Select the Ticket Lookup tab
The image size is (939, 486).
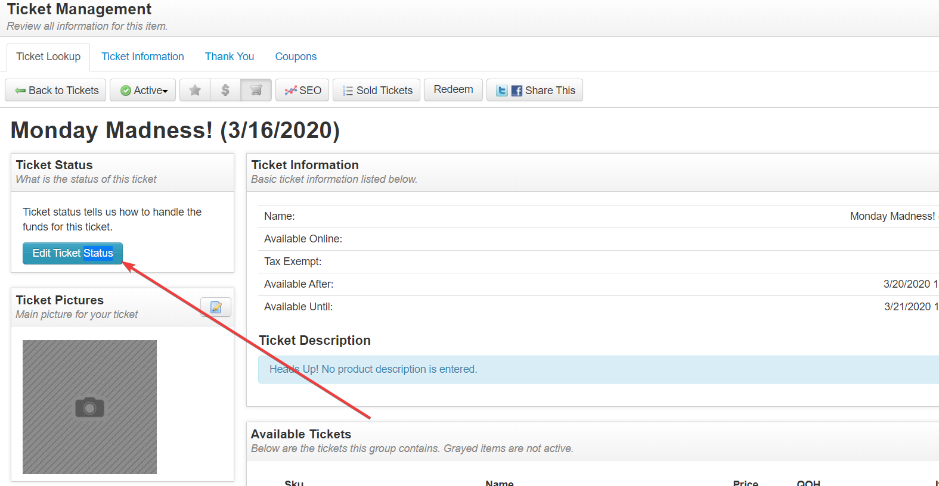(48, 57)
